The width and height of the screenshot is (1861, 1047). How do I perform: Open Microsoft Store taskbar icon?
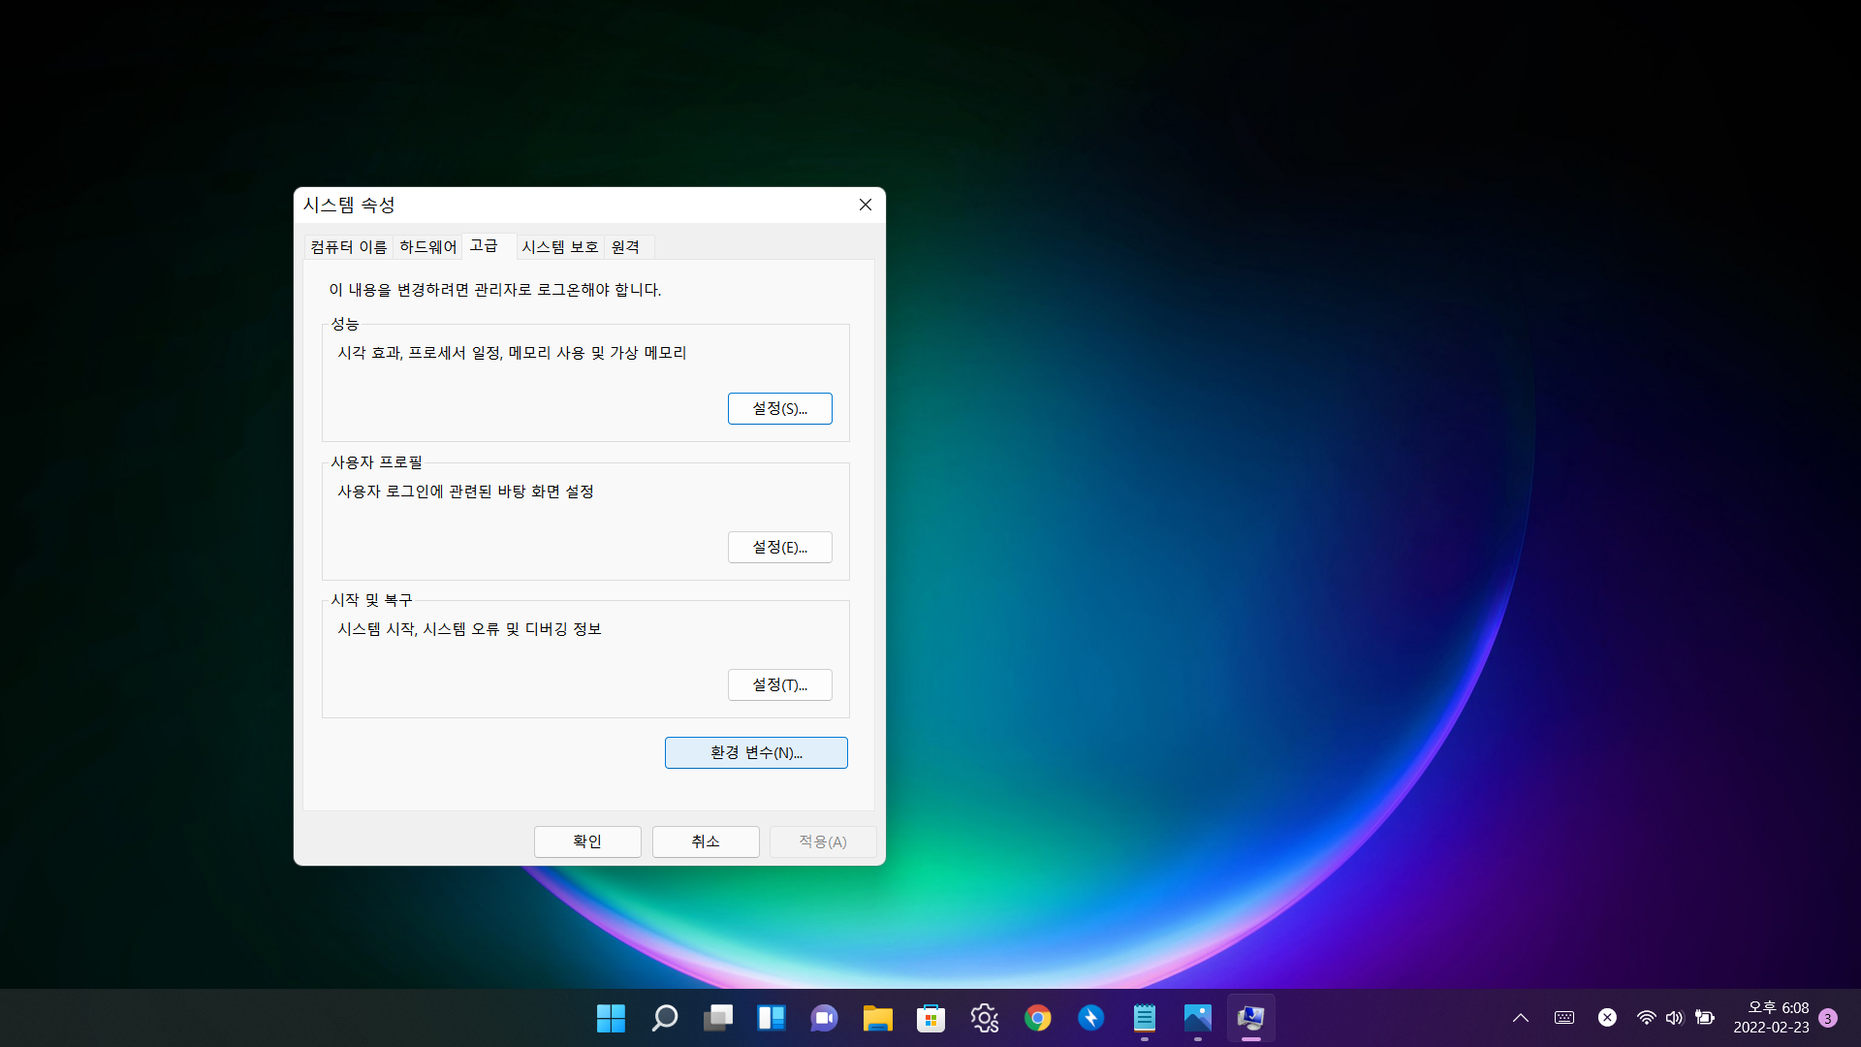(x=930, y=1018)
